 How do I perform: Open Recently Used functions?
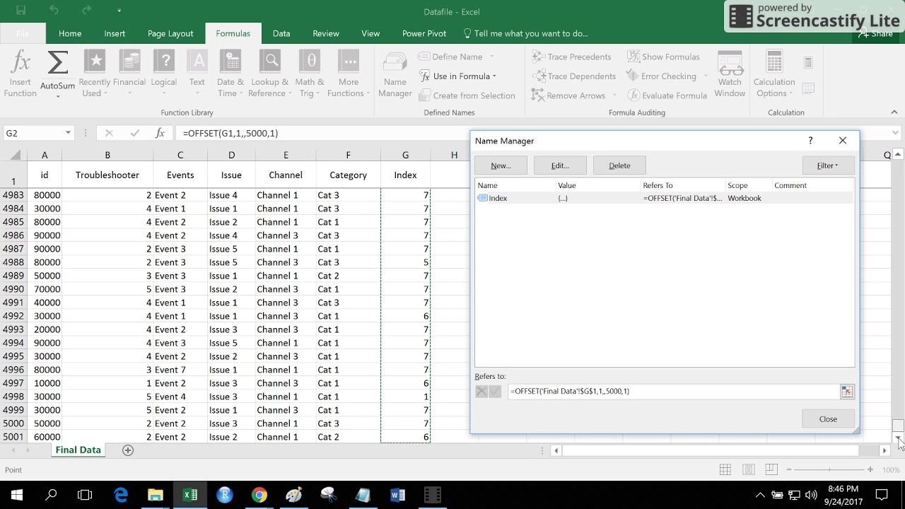(x=94, y=74)
